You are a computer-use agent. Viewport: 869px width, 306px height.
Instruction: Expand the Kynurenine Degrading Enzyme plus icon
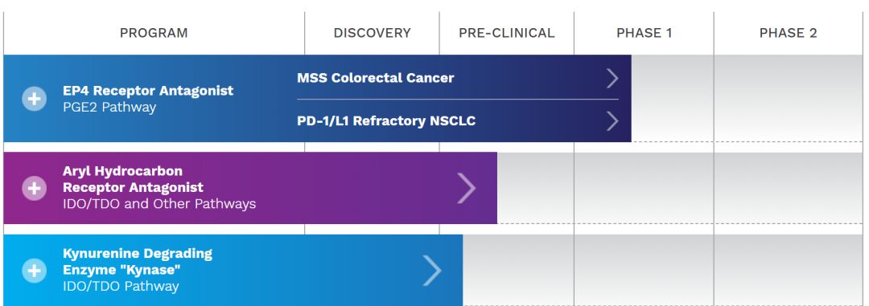pyautogui.click(x=35, y=271)
